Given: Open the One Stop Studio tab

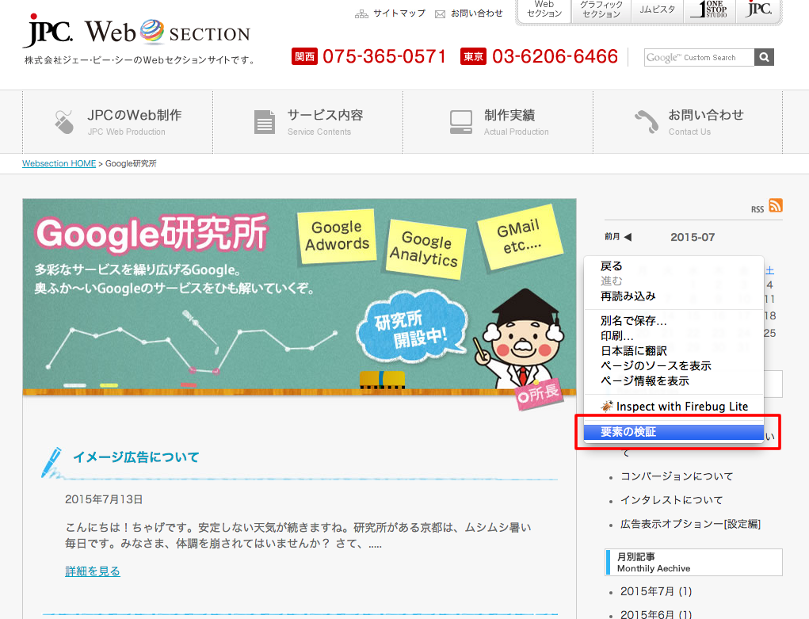Looking at the screenshot, I should tap(710, 10).
